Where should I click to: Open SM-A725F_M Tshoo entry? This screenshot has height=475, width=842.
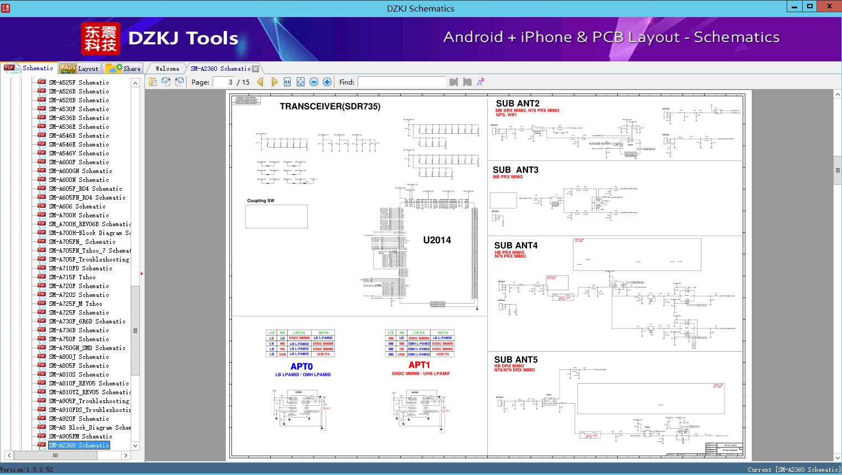(75, 304)
